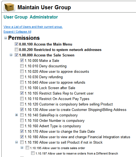
Task: Uncheck 1.10.000 Make a Sale
Action: (x=22, y=61)
